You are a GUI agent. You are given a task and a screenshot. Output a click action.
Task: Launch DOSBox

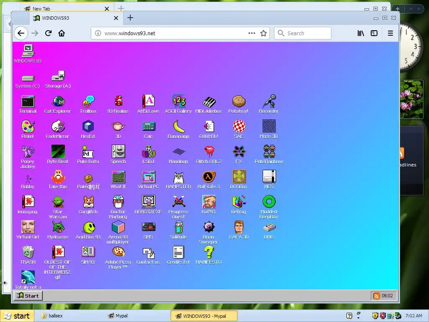pyautogui.click(x=238, y=179)
